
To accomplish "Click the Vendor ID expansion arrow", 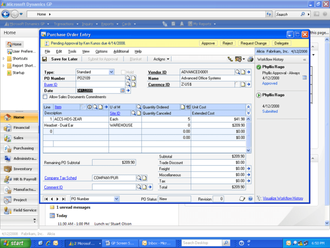I will click(x=248, y=72).
